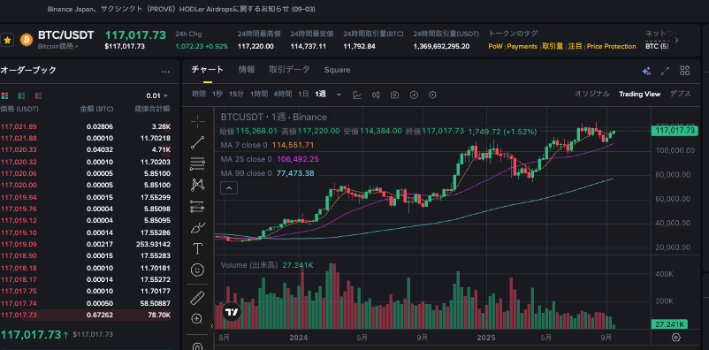Click the Payments token tag
The width and height of the screenshot is (709, 350).
(x=522, y=47)
